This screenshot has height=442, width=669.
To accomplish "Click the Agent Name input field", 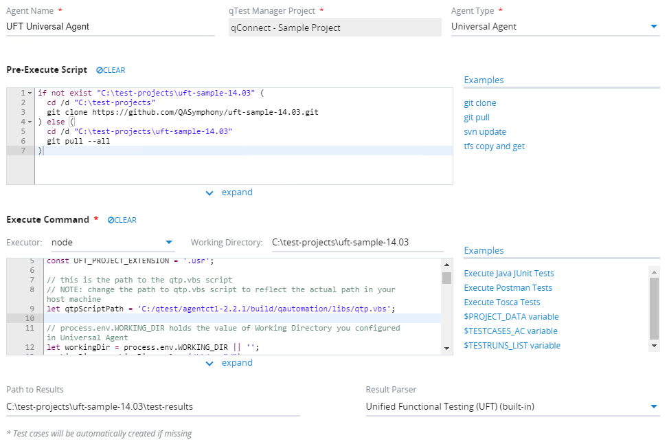I will pos(110,27).
